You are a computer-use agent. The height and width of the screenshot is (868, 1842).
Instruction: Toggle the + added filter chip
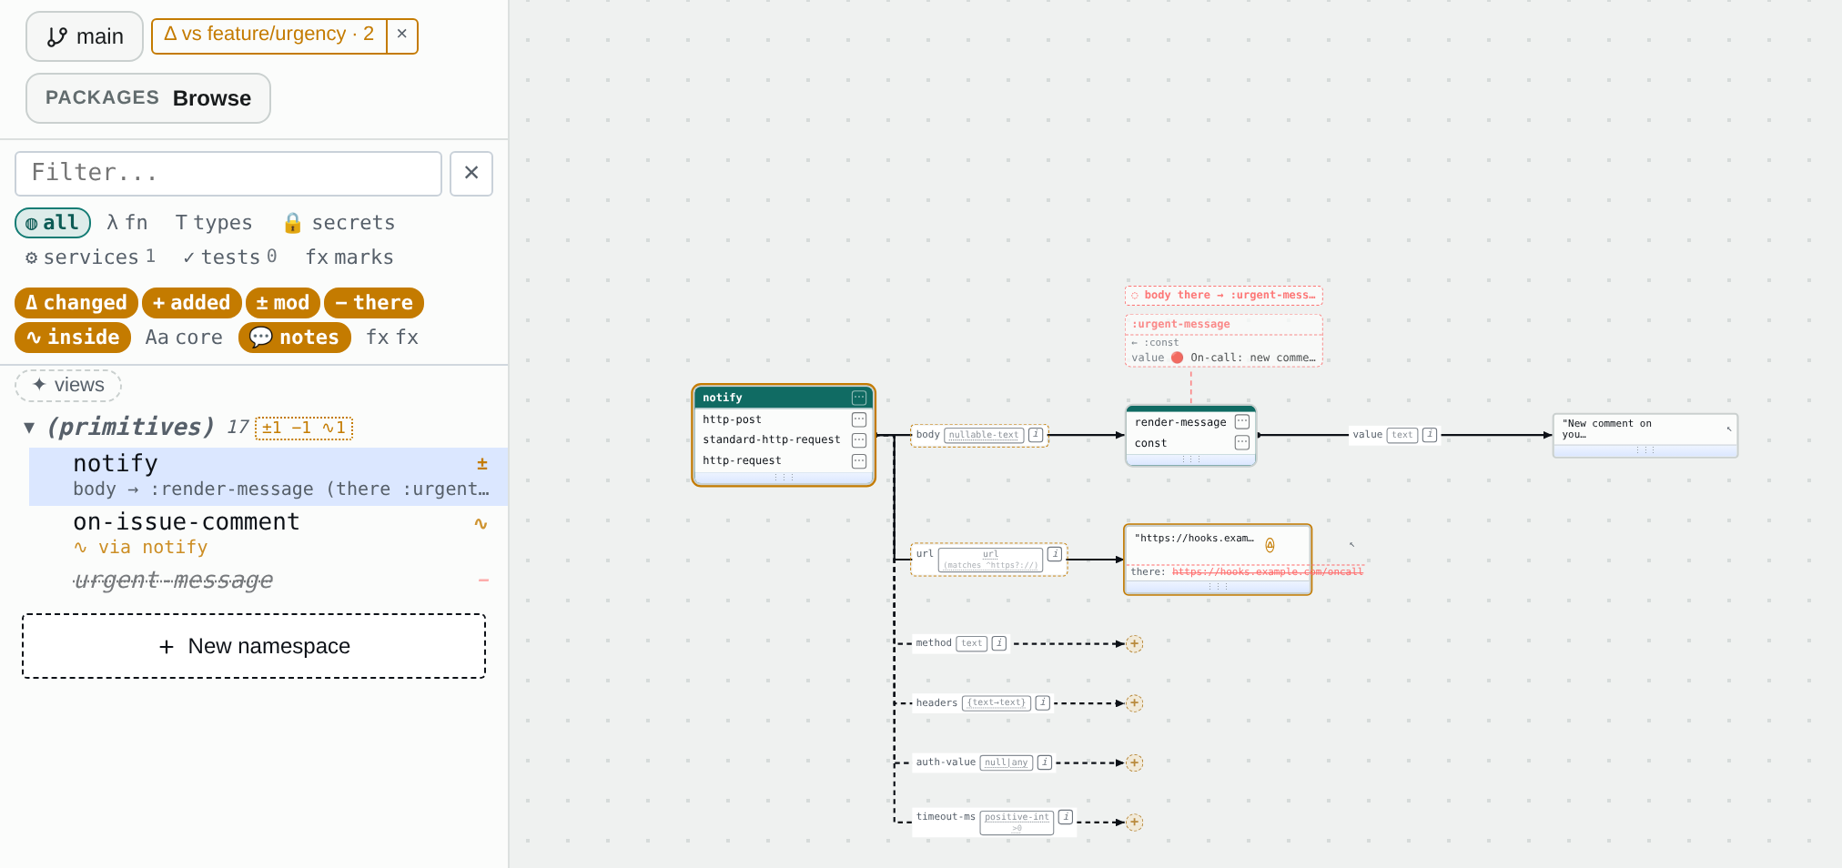coord(191,303)
